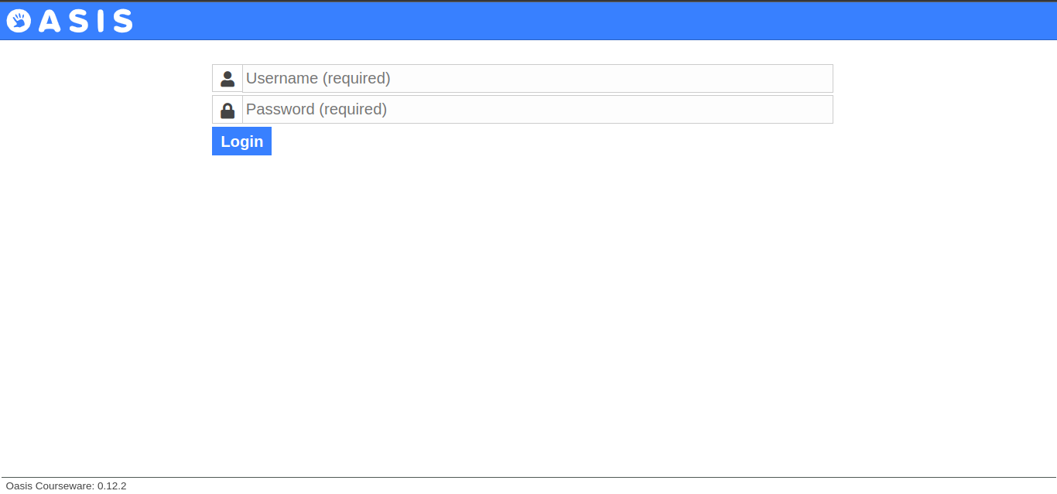
Task: Click the word Login on the button
Action: pyautogui.click(x=242, y=141)
